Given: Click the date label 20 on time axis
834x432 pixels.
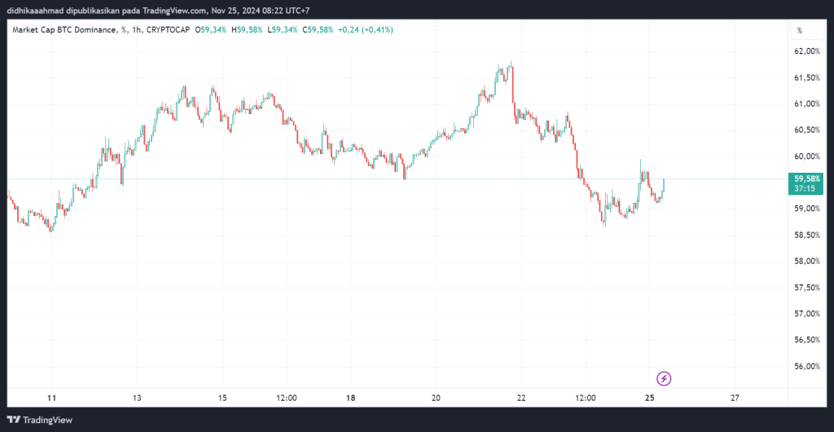Looking at the screenshot, I should coord(437,398).
